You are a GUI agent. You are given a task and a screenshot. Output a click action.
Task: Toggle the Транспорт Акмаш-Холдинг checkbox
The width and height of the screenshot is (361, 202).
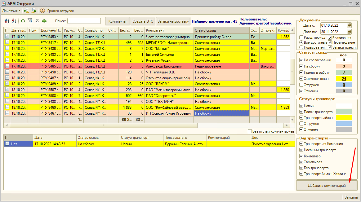(x=301, y=174)
